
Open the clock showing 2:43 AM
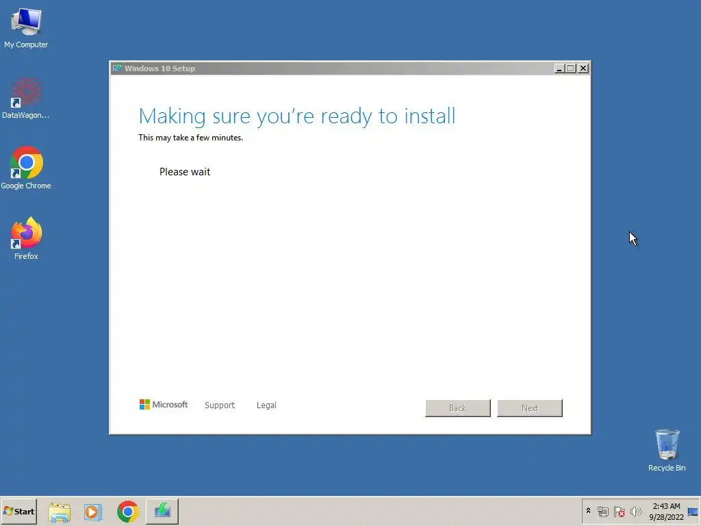(666, 511)
